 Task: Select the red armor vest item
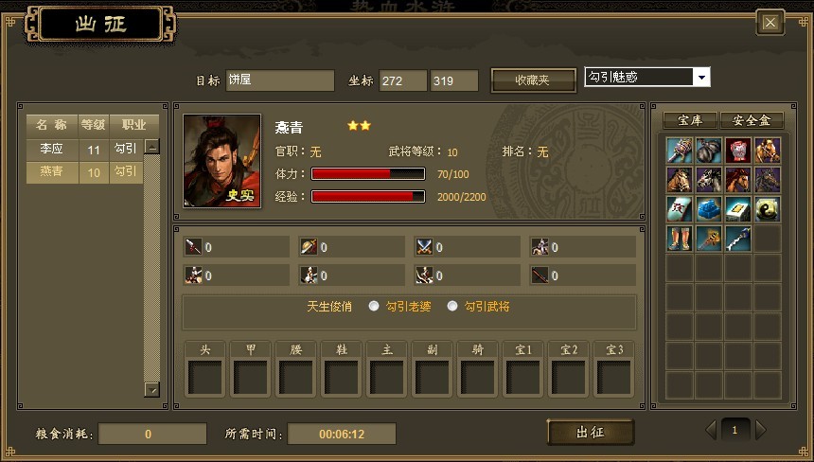pos(737,151)
